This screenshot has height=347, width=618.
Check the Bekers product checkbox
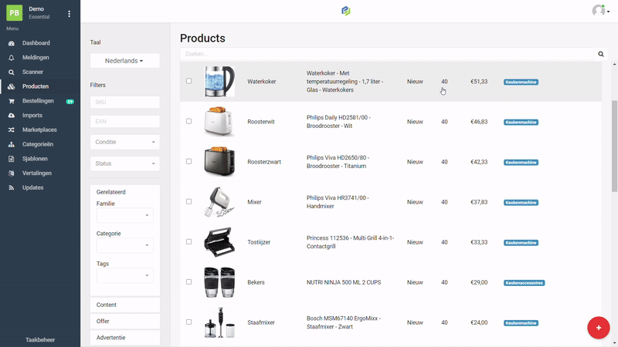(x=189, y=282)
